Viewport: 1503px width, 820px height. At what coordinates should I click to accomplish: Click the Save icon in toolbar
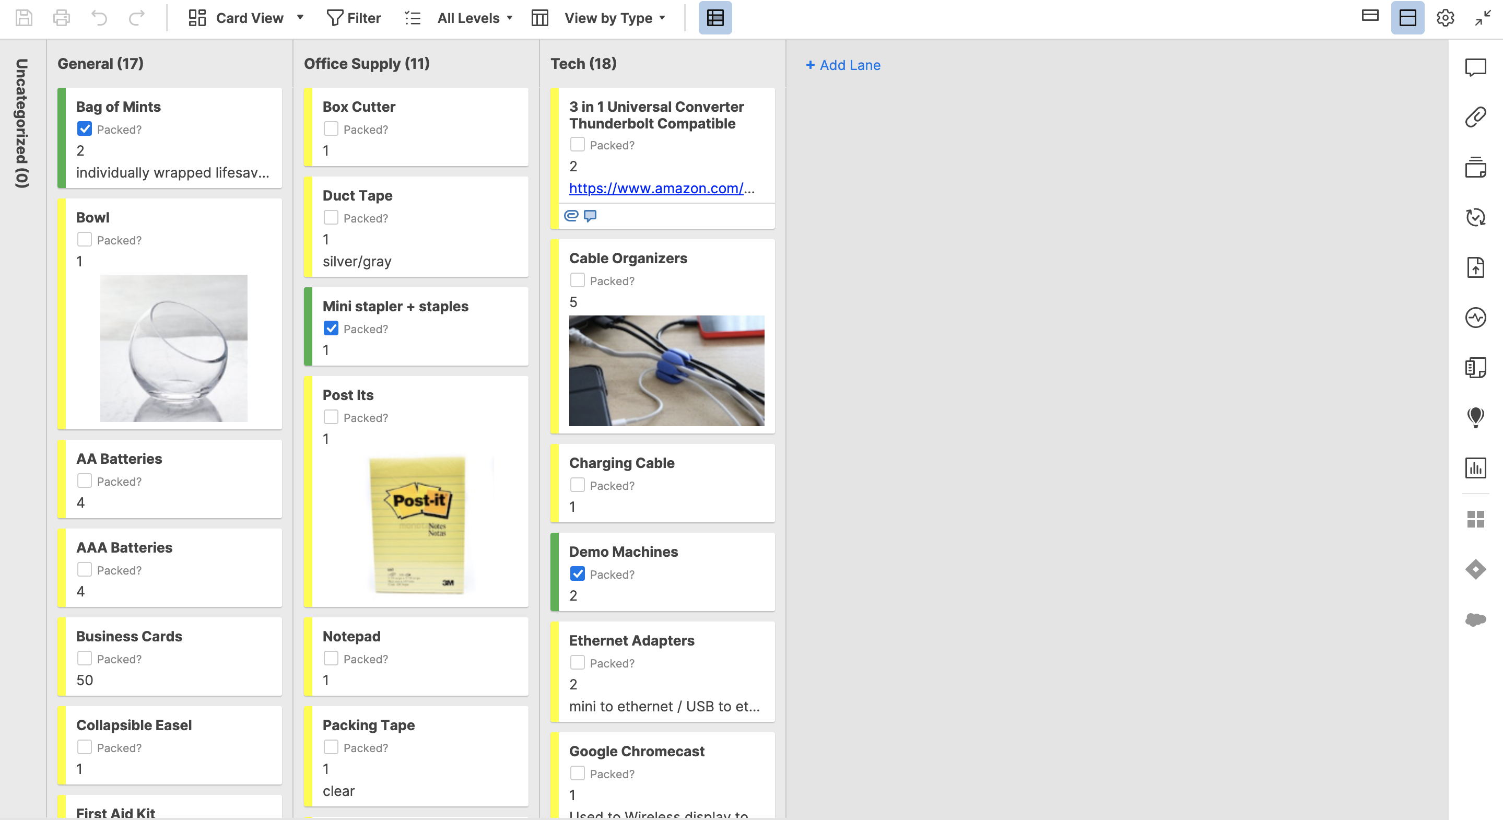coord(24,18)
